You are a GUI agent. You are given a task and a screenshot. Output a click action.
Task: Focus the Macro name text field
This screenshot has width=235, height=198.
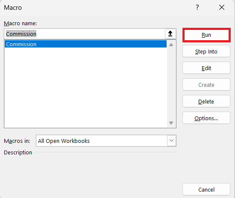pyautogui.click(x=85, y=34)
